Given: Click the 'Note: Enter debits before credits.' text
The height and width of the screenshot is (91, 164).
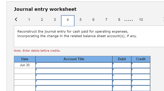Looking at the screenshot, I should pos(37,51).
